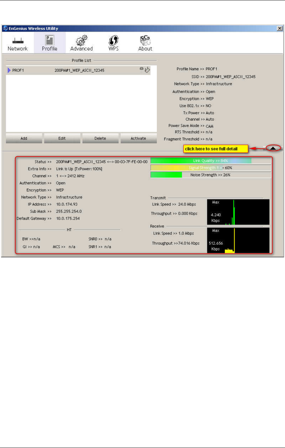Click the Channel value 1 <--> 2412 MHz
Viewport: 285px width, 448px height.
(x=70, y=176)
